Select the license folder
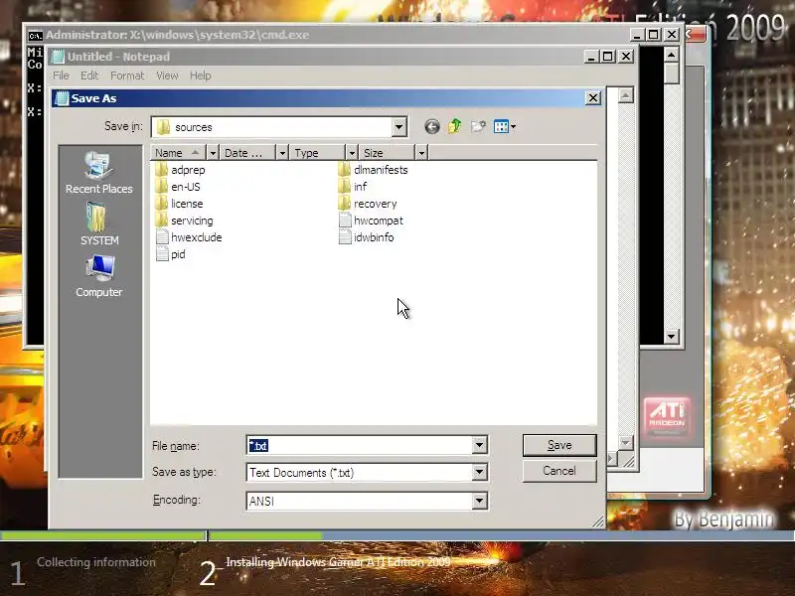Screen dimensions: 795x596 (x=180, y=204)
